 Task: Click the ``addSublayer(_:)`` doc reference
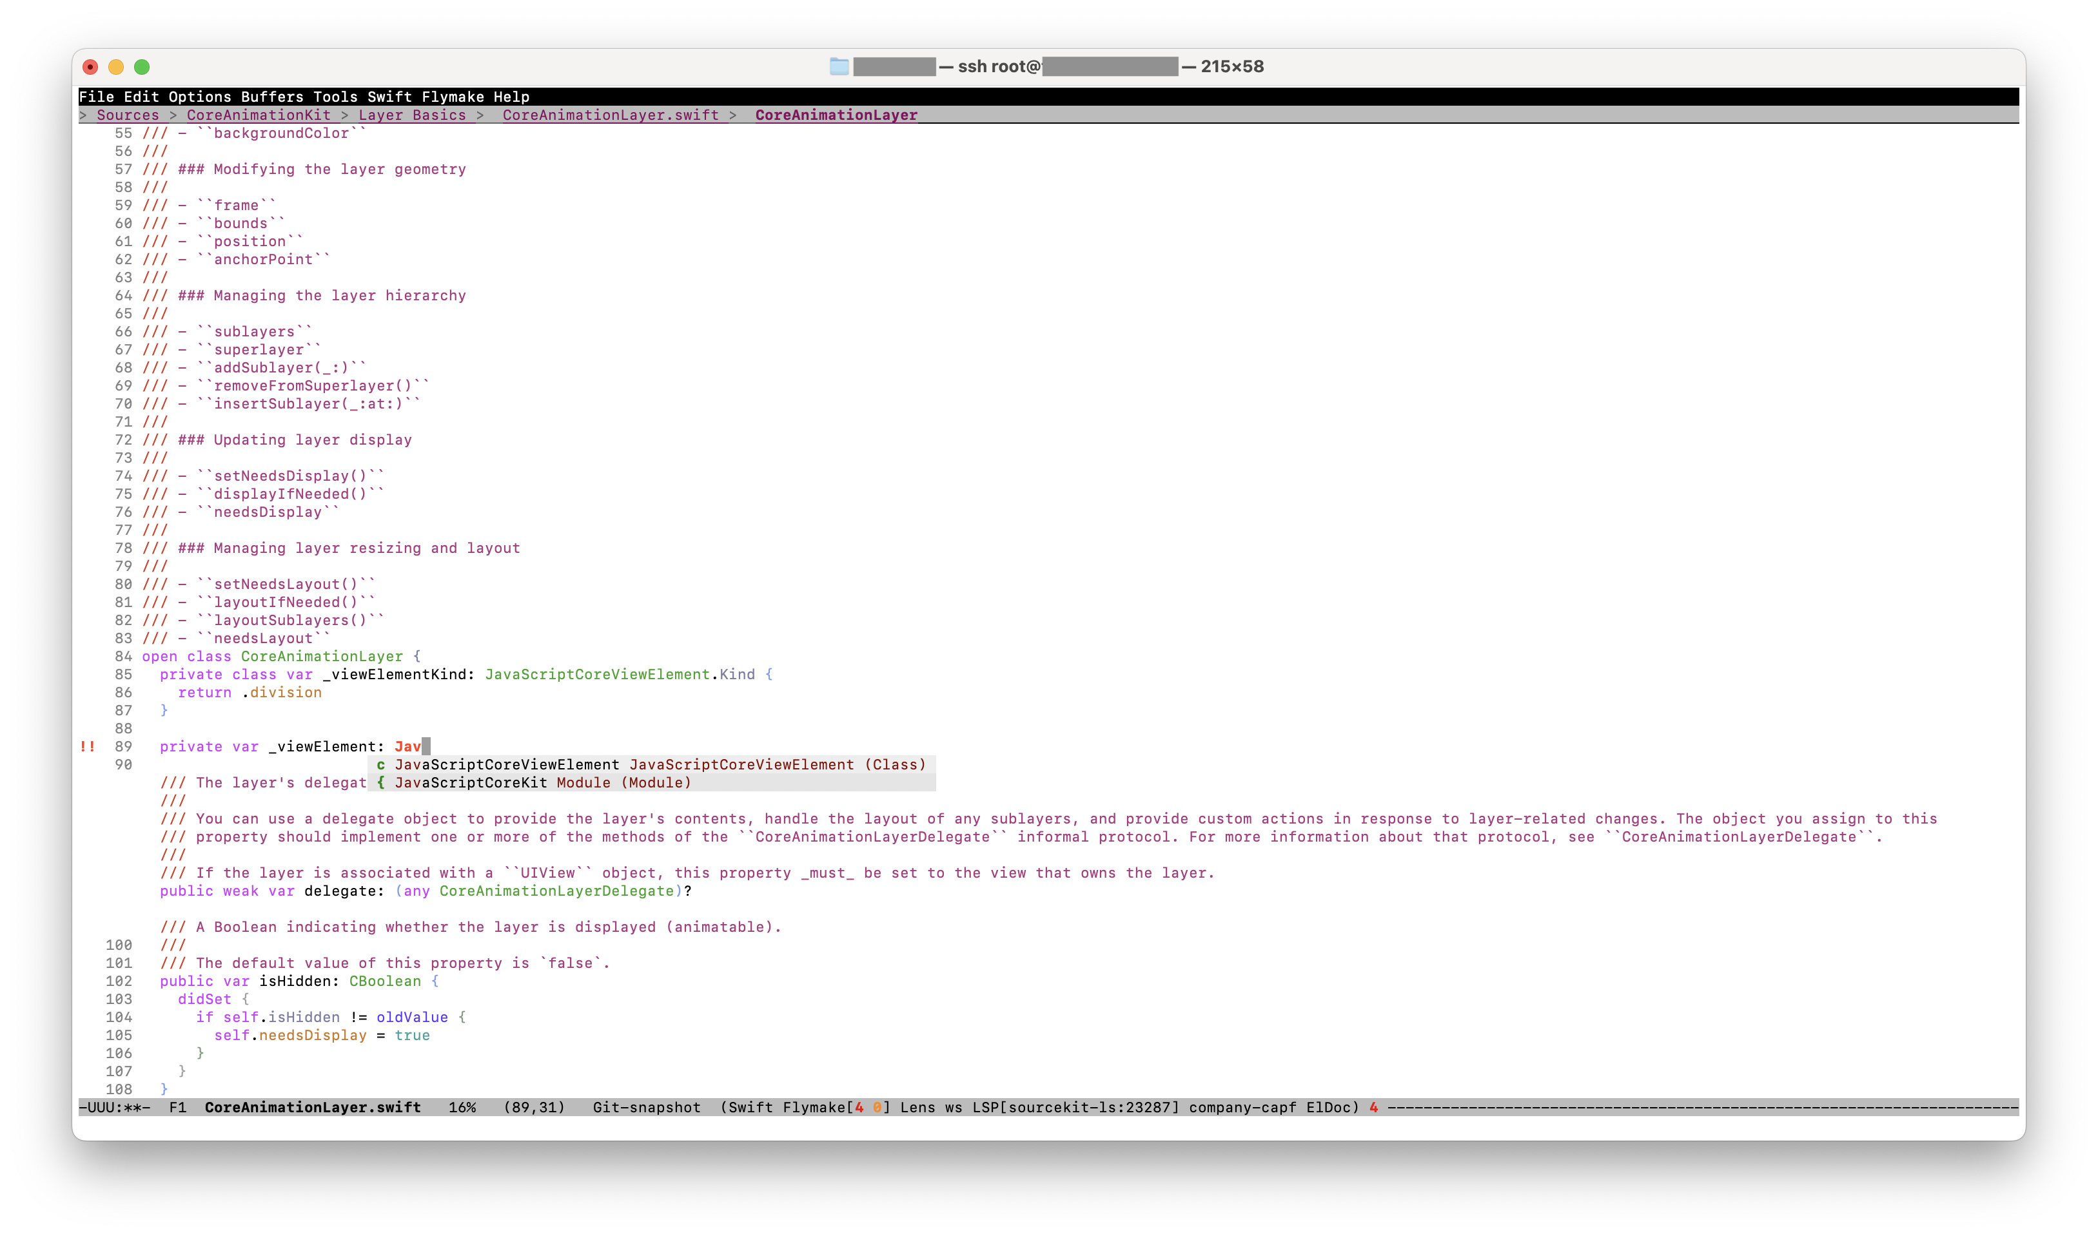pyautogui.click(x=282, y=367)
